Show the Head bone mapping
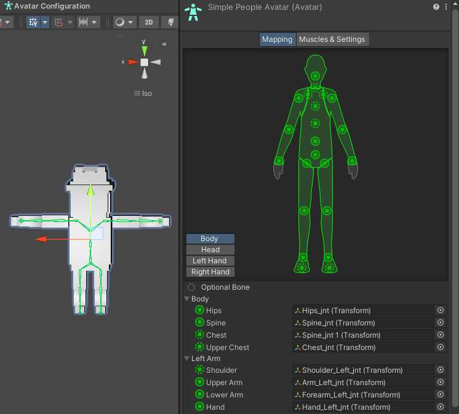Image resolution: width=459 pixels, height=414 pixels. 210,250
